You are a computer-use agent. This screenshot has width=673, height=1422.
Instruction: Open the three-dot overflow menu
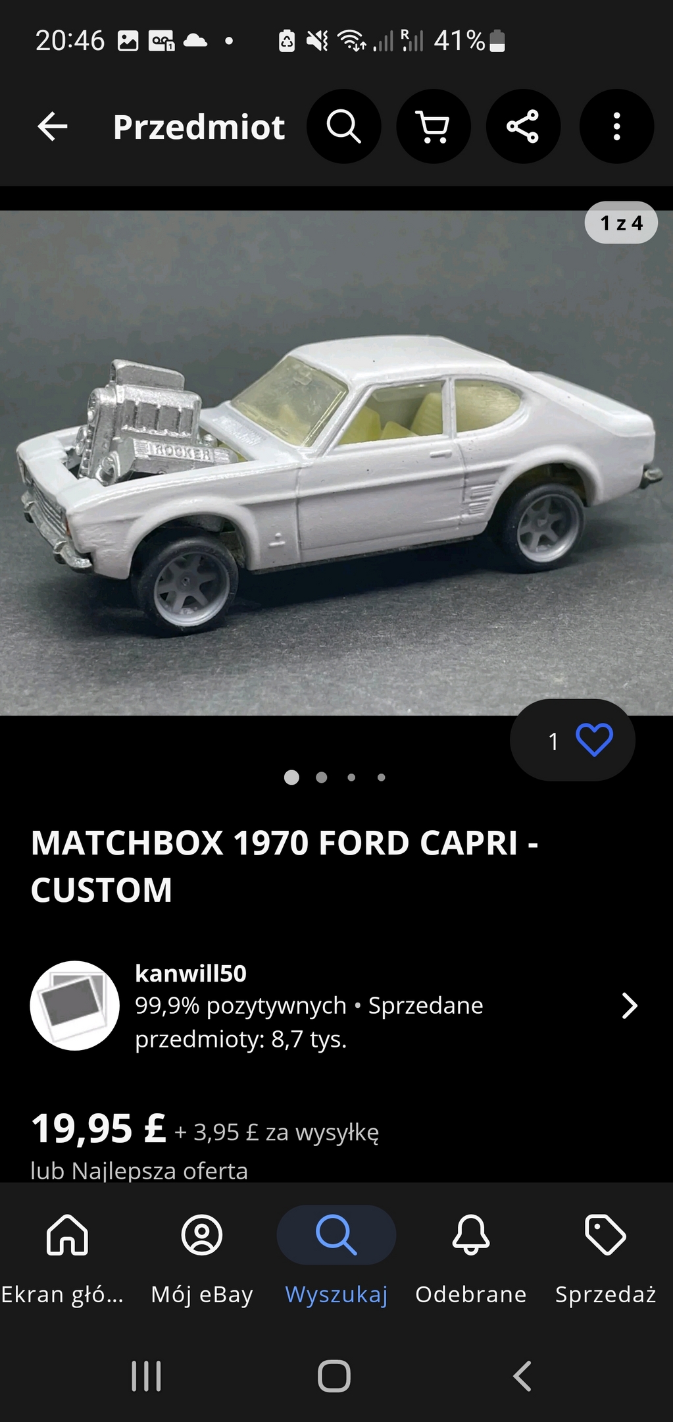pyautogui.click(x=616, y=126)
